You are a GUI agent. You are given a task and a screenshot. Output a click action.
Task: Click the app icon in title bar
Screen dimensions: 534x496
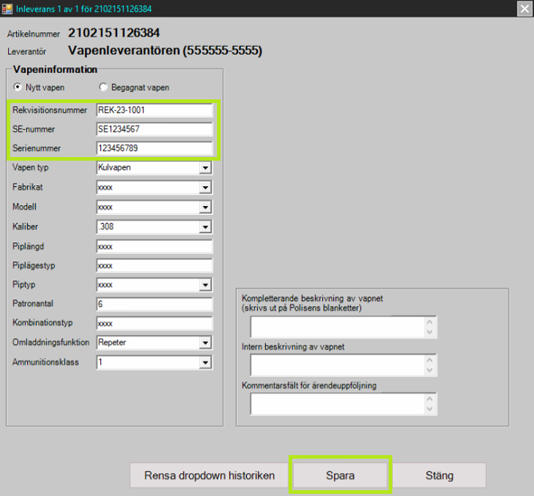tap(8, 9)
